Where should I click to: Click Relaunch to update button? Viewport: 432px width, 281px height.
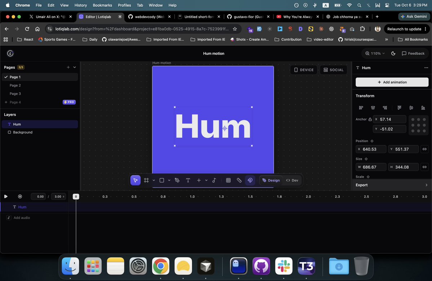click(x=404, y=29)
